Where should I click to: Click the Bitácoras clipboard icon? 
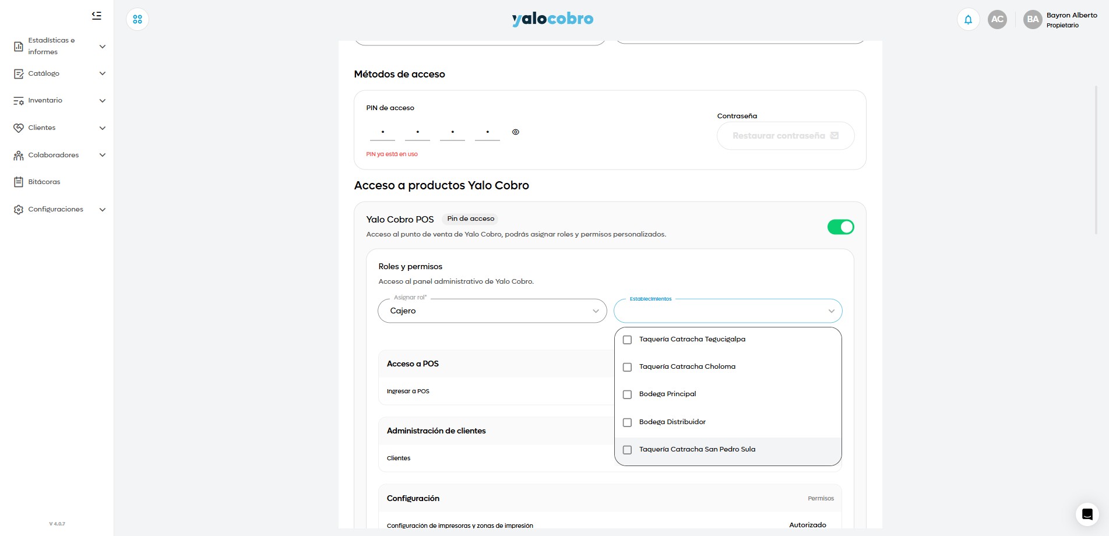pyautogui.click(x=19, y=182)
